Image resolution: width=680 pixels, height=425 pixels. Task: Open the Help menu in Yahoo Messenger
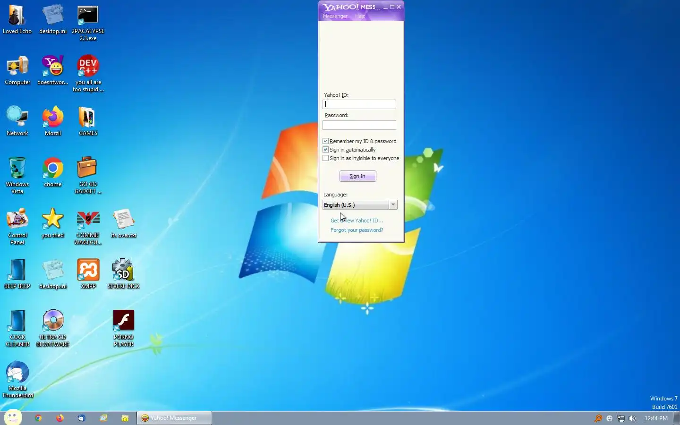click(x=360, y=16)
